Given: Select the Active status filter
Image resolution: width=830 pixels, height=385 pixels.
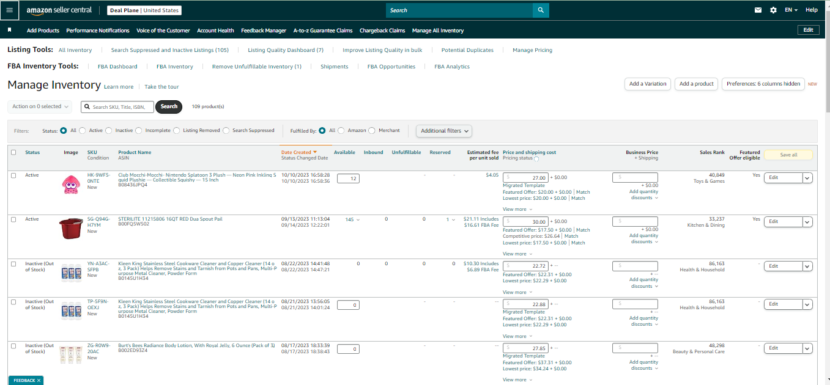Looking at the screenshot, I should [82, 131].
